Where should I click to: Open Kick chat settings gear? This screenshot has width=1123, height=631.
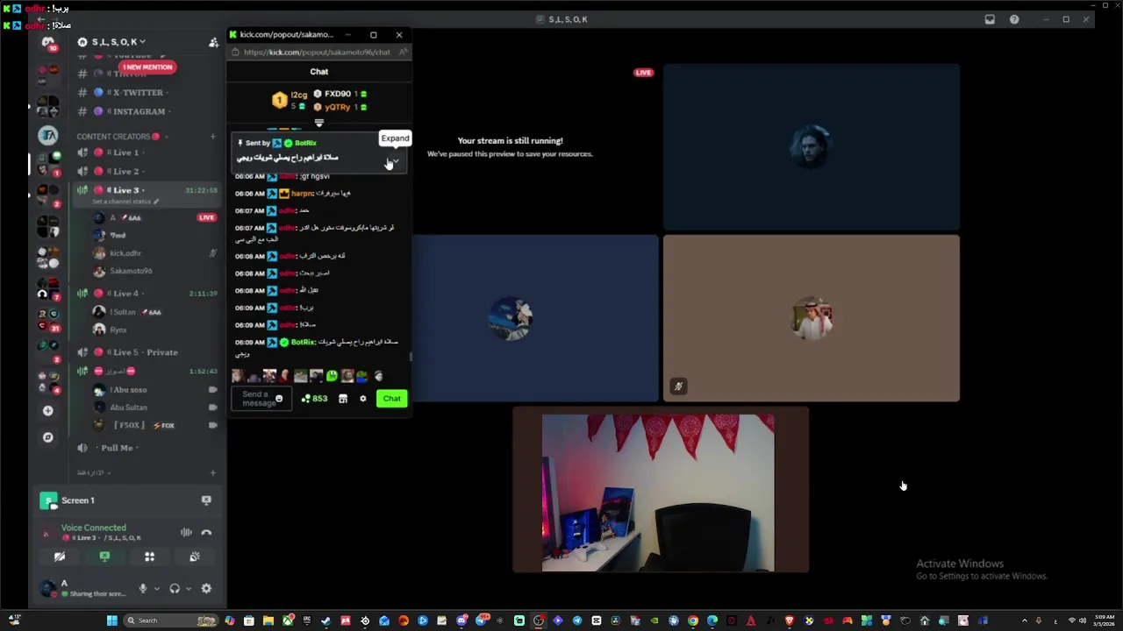click(x=363, y=399)
